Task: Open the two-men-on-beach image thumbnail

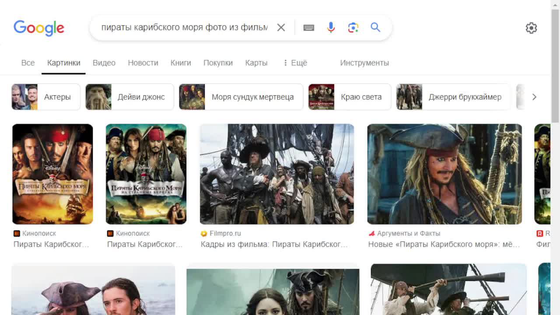Action: [93, 290]
